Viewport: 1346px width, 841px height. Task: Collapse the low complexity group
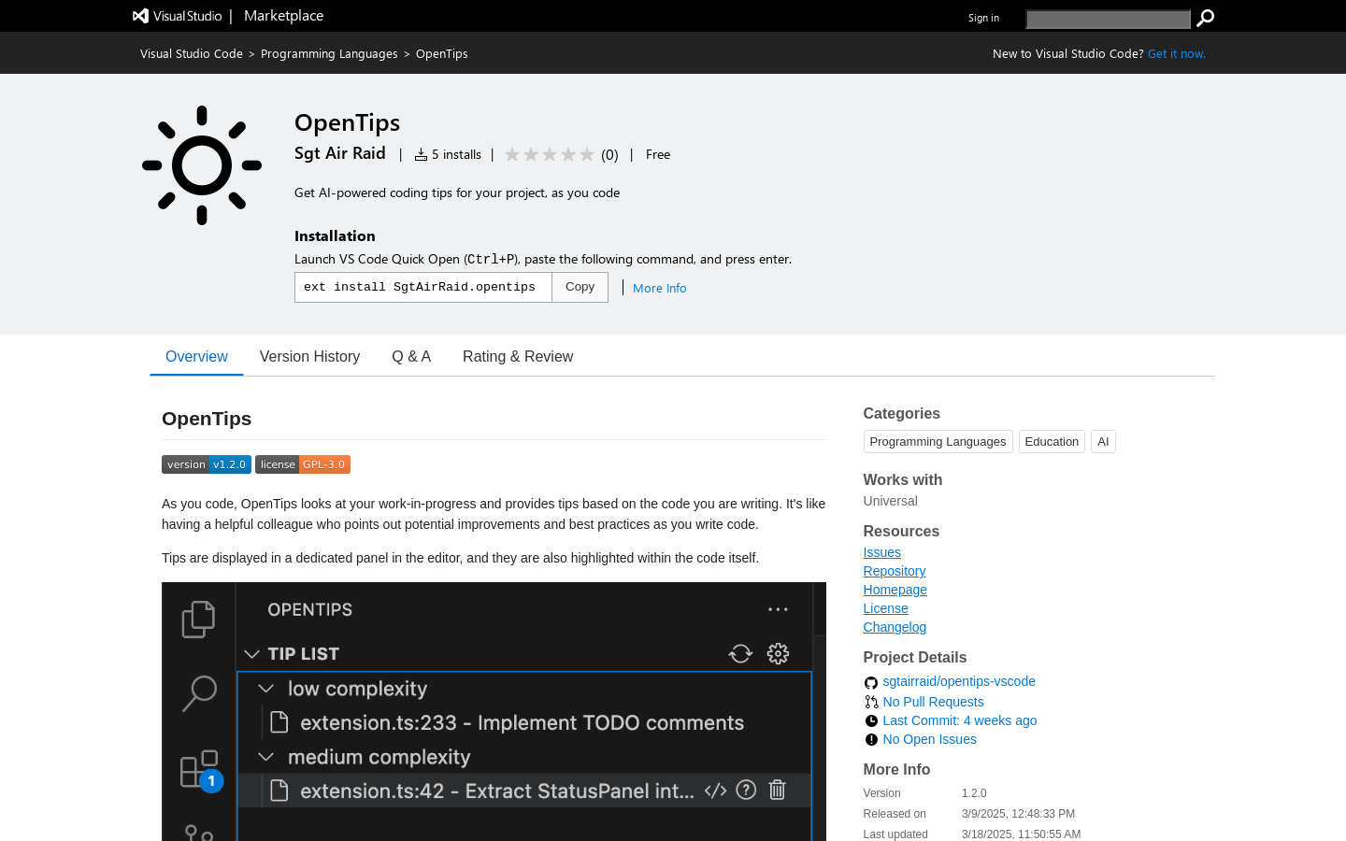(x=266, y=689)
